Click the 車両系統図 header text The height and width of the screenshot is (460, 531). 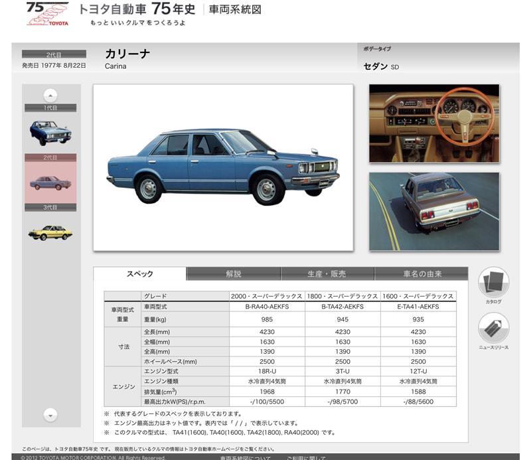[x=235, y=9]
